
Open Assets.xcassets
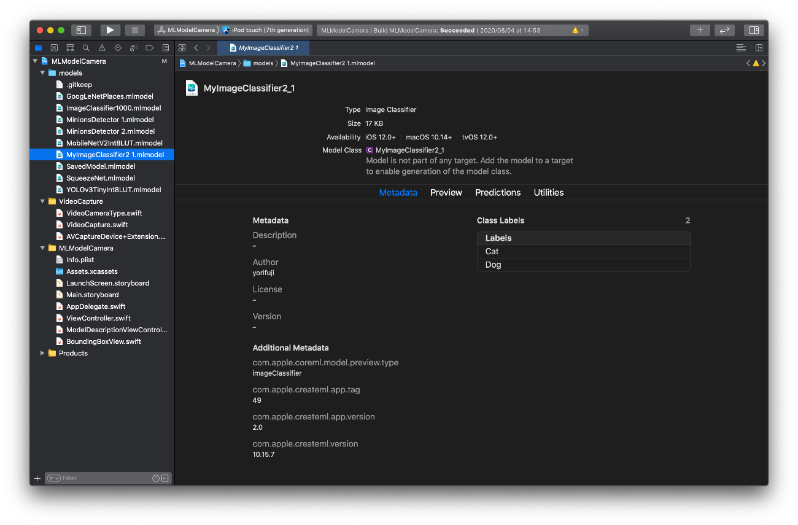coord(92,271)
